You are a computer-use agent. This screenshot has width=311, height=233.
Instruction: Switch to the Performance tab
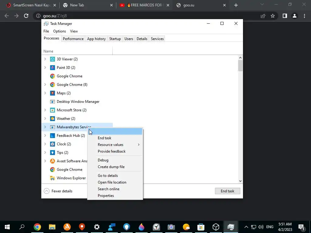73,39
